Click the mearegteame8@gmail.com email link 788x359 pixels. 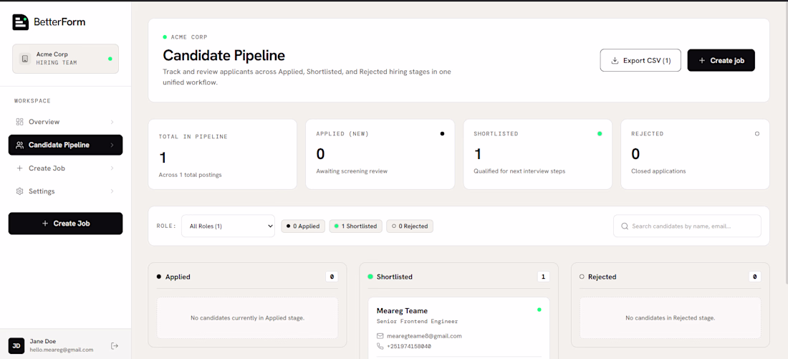tap(424, 336)
